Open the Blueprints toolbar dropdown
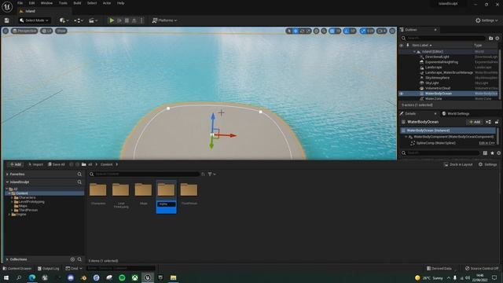This screenshot has height=283, width=503. pyautogui.click(x=79, y=20)
